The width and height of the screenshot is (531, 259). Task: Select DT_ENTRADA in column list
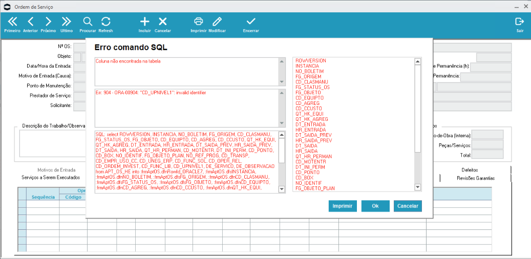(x=310, y=124)
